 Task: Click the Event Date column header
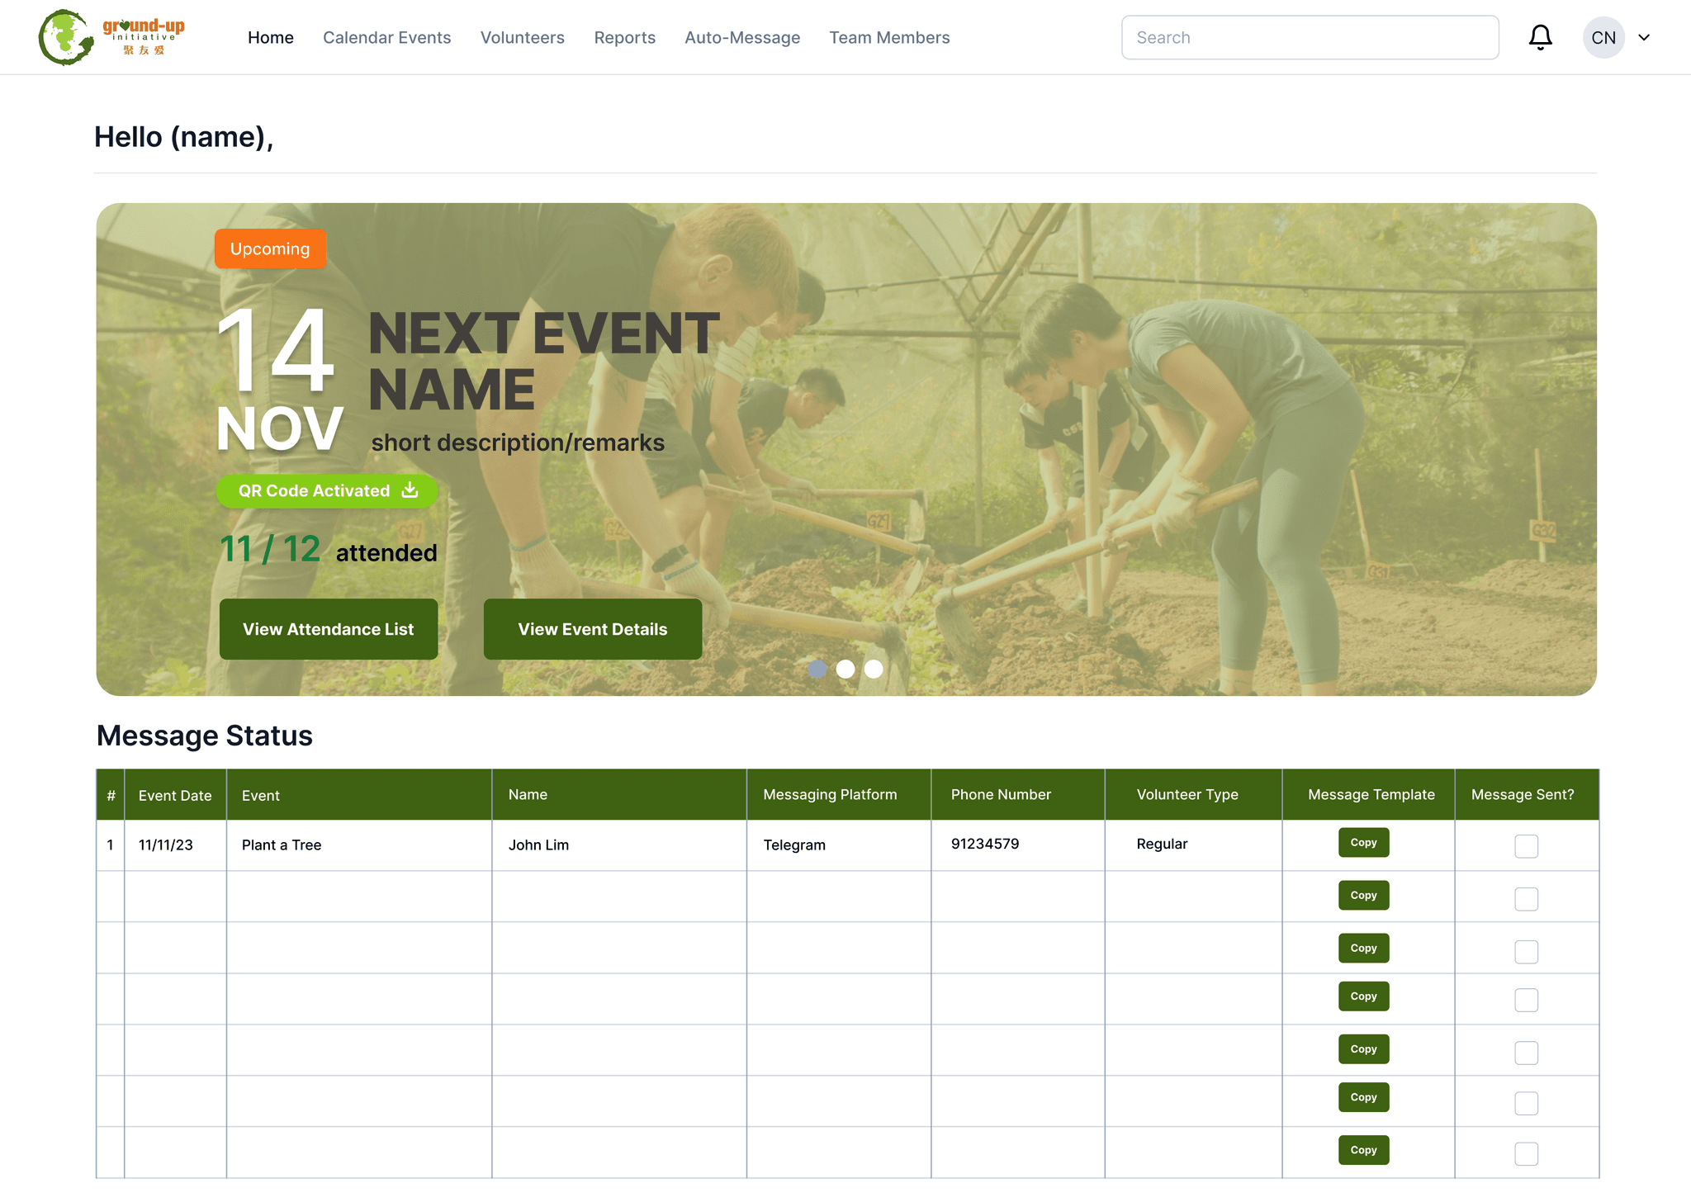coord(175,795)
